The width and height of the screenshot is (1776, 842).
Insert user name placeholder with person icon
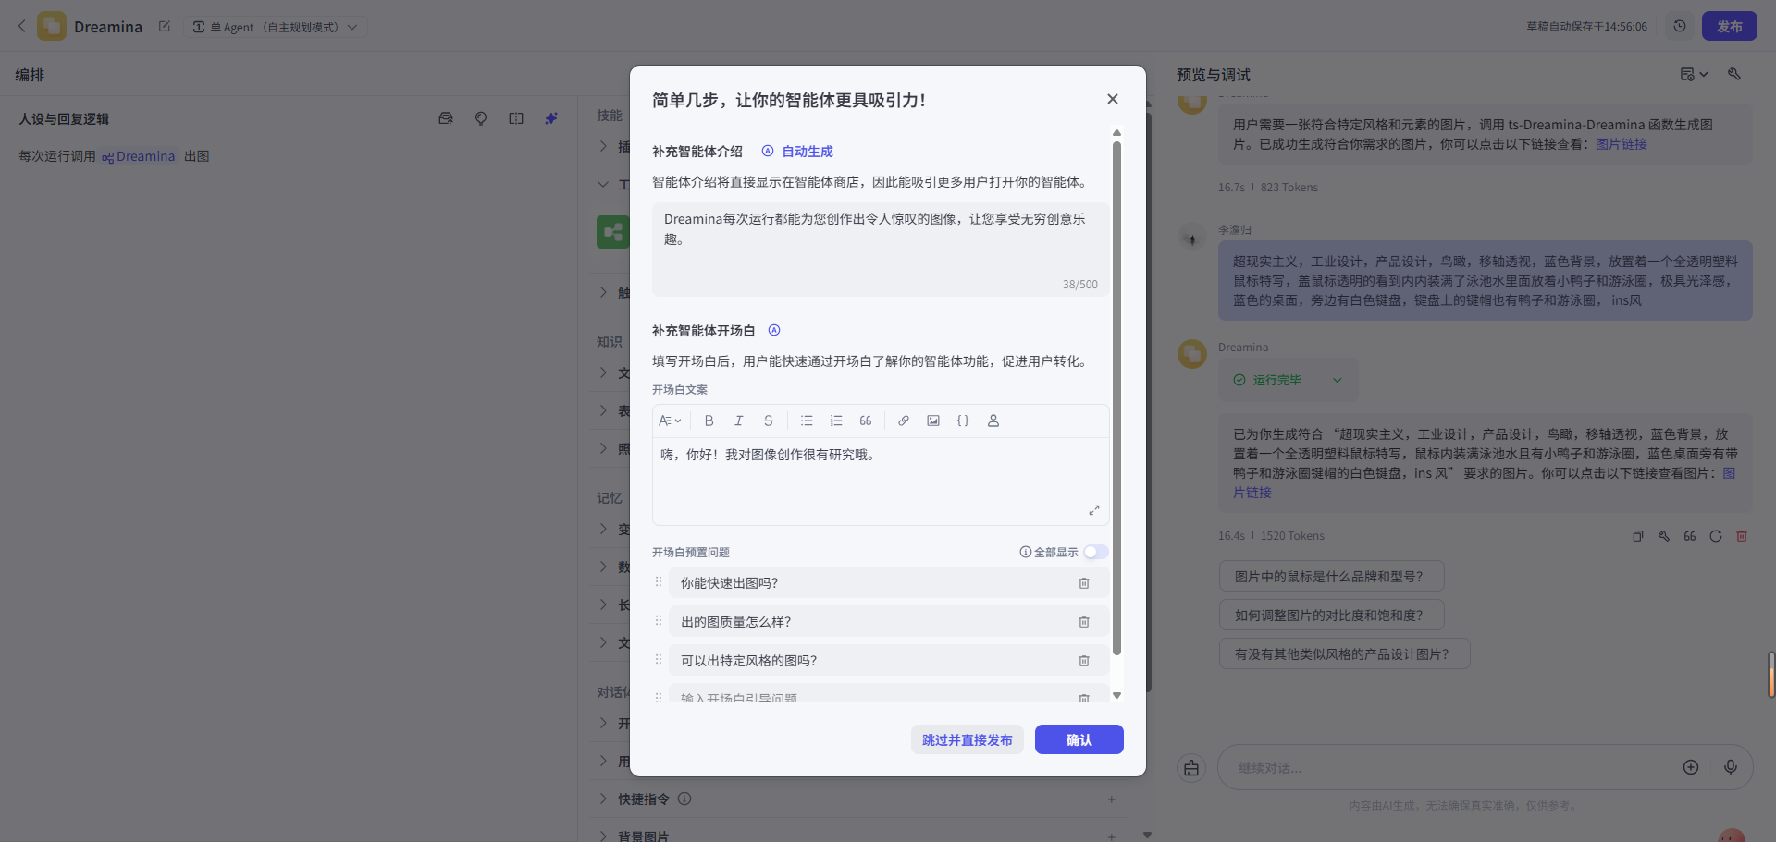pyautogui.click(x=993, y=421)
